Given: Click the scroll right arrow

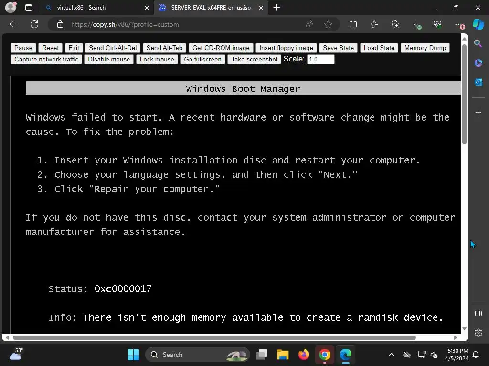Looking at the screenshot, I should coord(455,338).
